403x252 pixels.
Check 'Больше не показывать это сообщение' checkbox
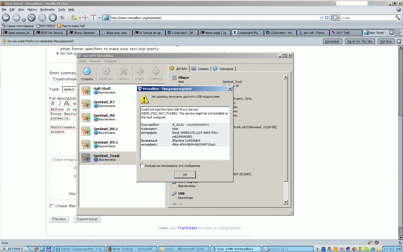click(142, 165)
